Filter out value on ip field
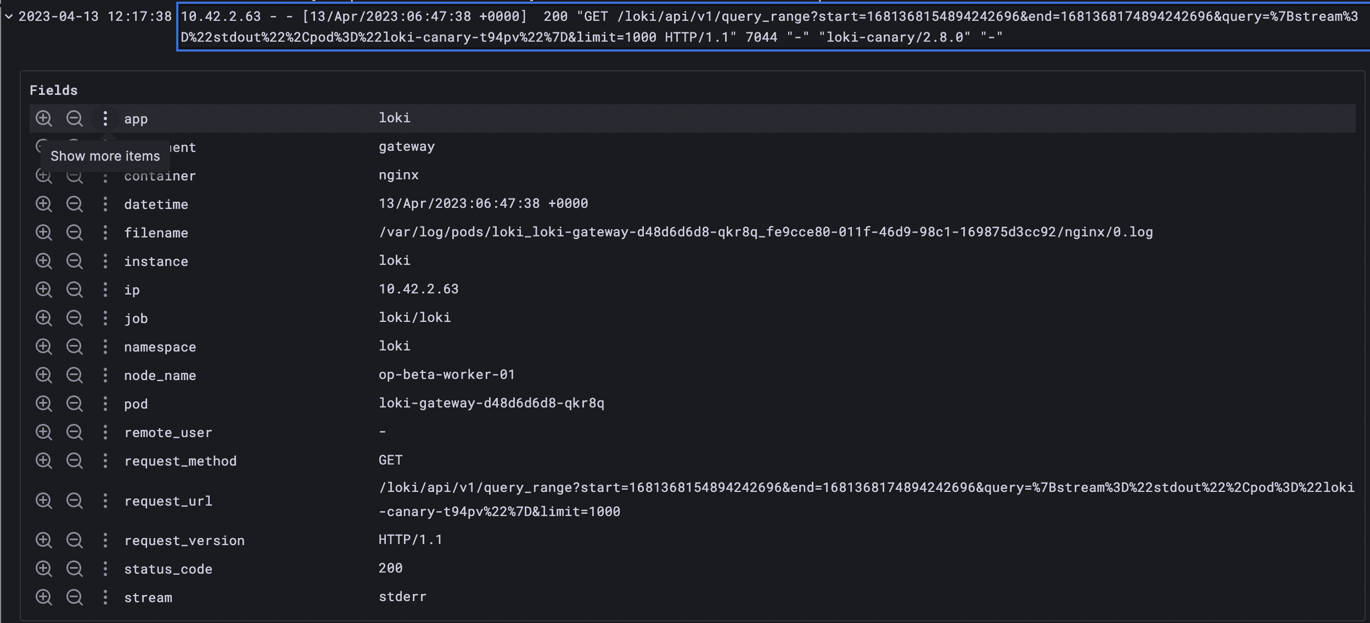 tap(74, 290)
